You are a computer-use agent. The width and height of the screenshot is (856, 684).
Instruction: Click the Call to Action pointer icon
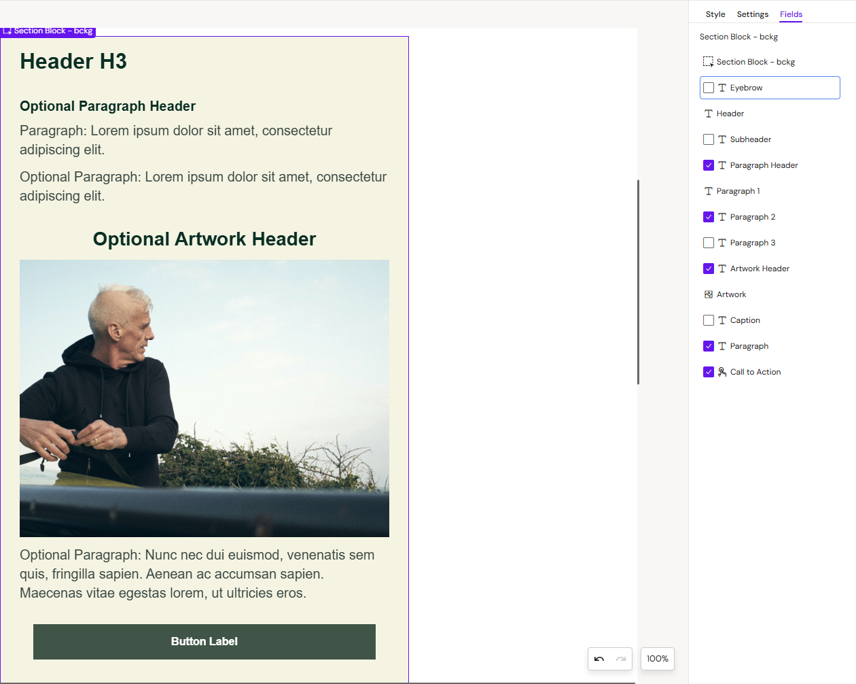[x=722, y=372]
